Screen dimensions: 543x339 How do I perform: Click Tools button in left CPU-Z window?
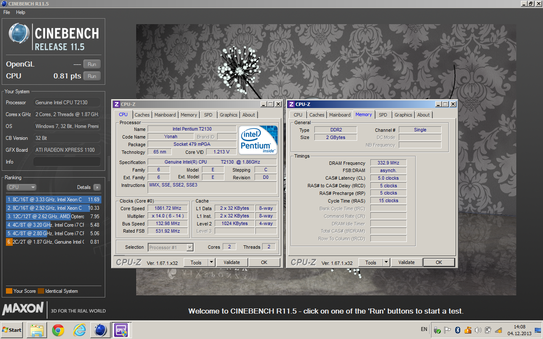coord(196,262)
